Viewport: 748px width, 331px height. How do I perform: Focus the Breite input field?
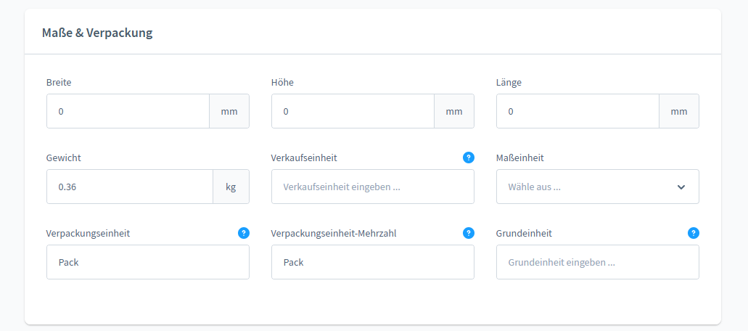[128, 111]
